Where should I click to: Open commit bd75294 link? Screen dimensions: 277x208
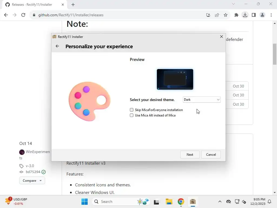(x=33, y=172)
